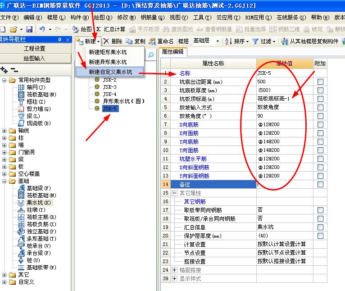Click 从其他楼层复制构件 button
Viewport: 345px width, 291px height.
pyautogui.click(x=310, y=41)
